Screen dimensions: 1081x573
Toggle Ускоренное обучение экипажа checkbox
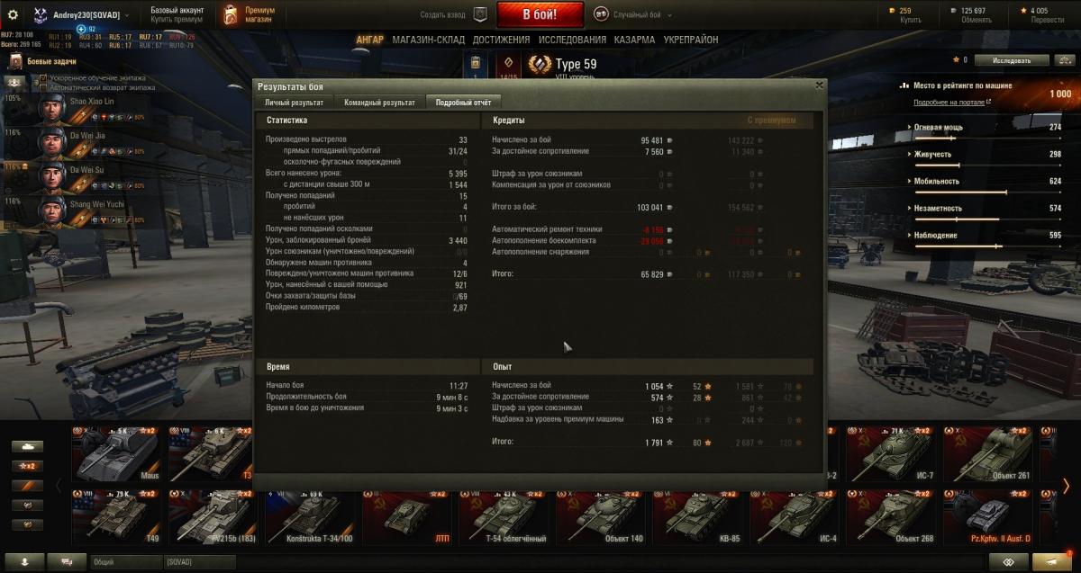(x=42, y=79)
